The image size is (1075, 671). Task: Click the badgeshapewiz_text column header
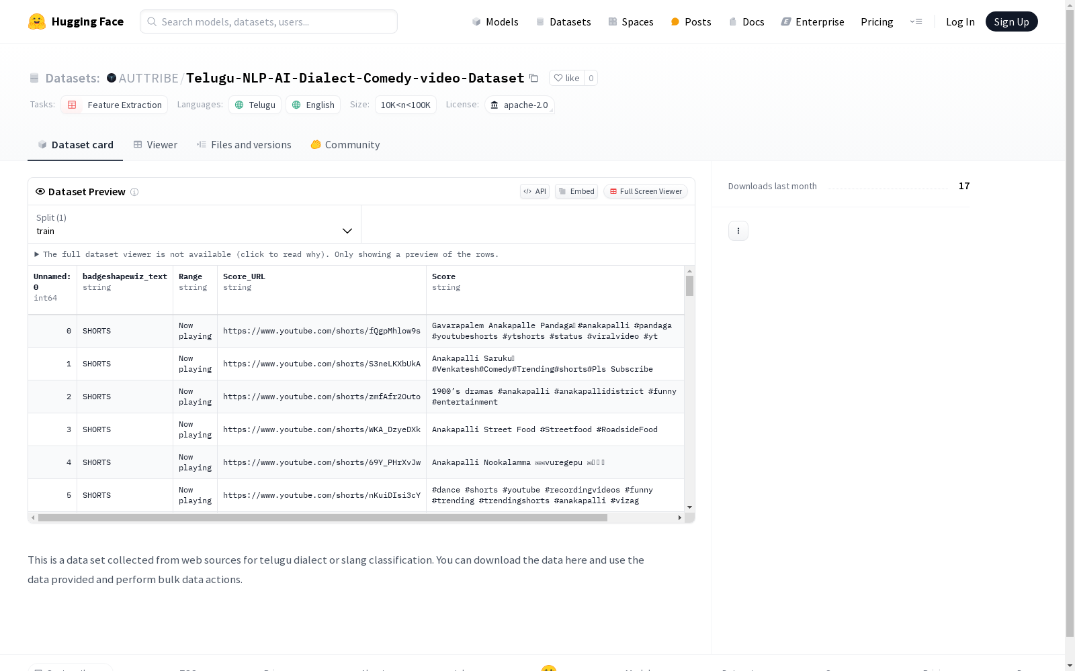[125, 290]
